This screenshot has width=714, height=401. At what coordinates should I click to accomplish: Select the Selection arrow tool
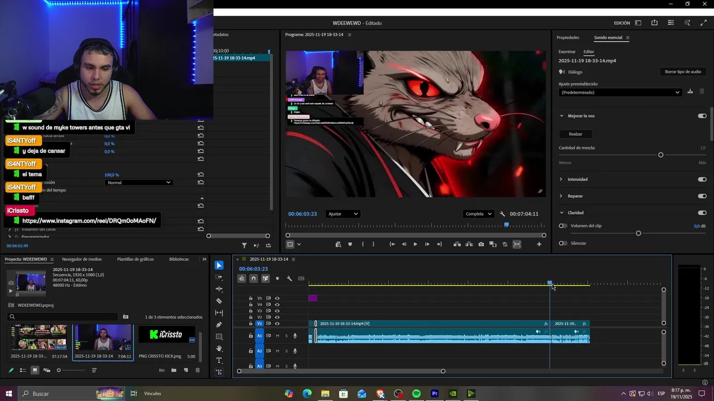[219, 265]
